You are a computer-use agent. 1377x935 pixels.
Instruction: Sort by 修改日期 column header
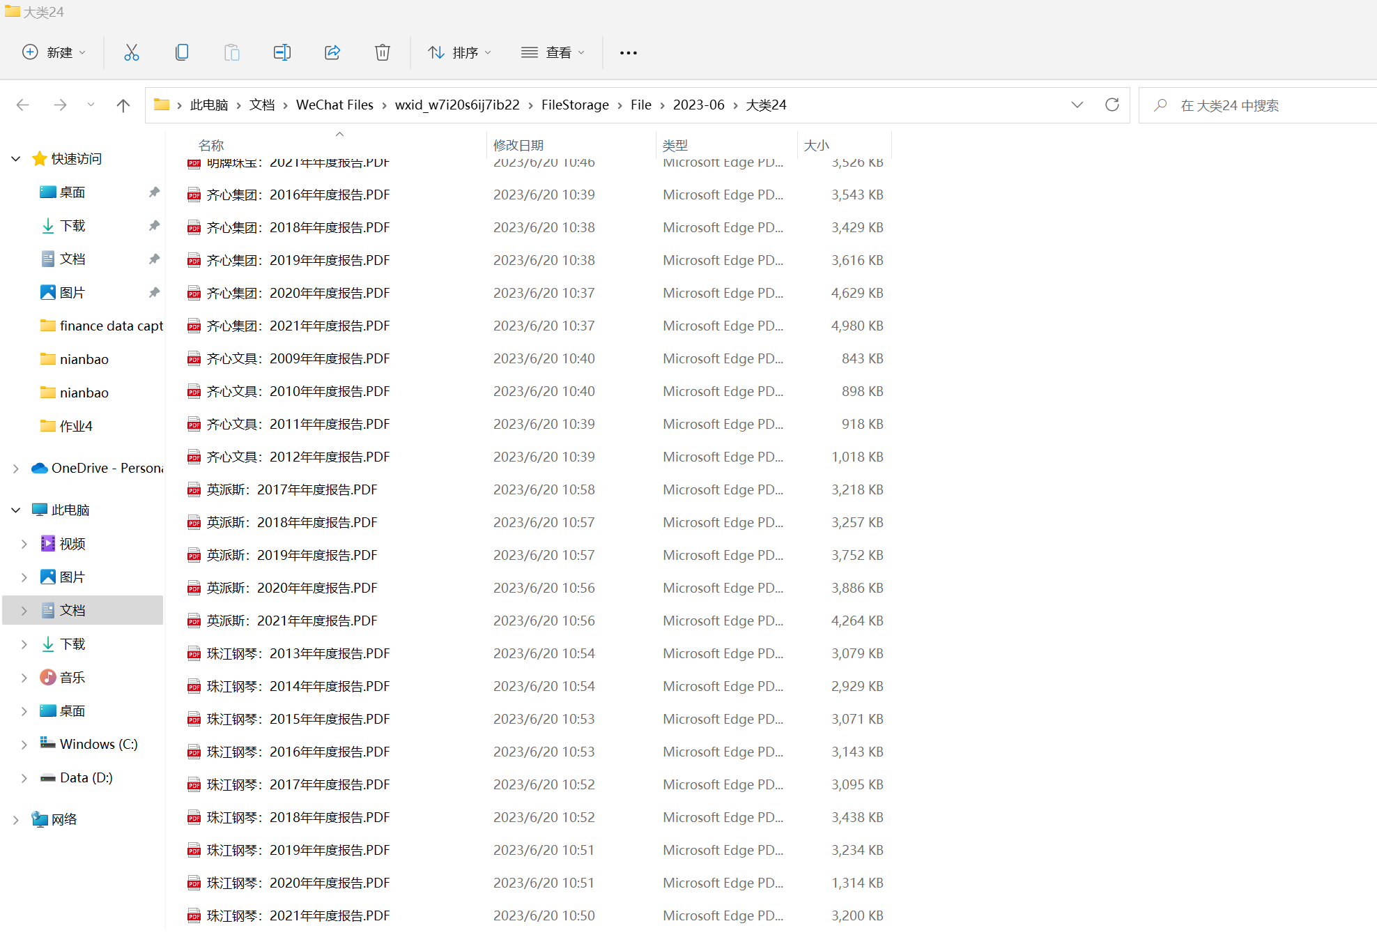point(518,145)
